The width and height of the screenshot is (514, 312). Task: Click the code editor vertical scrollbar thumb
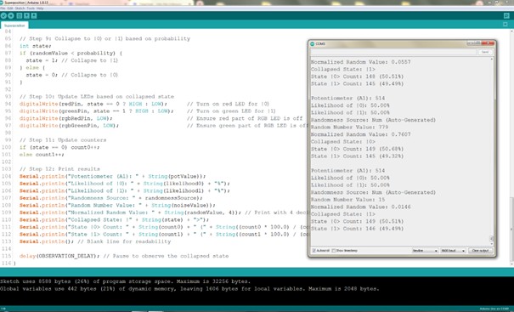click(511, 229)
